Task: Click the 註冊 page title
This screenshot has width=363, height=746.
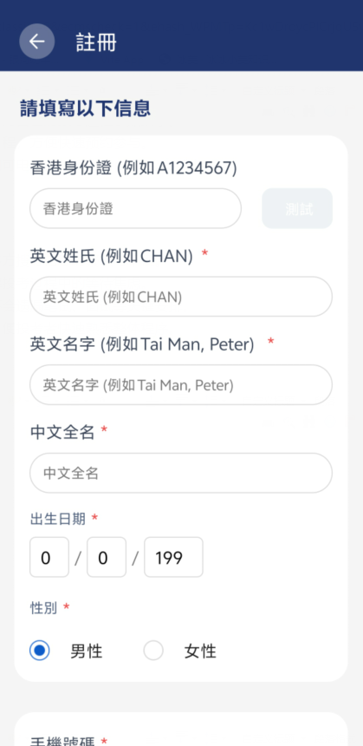Action: [x=96, y=43]
